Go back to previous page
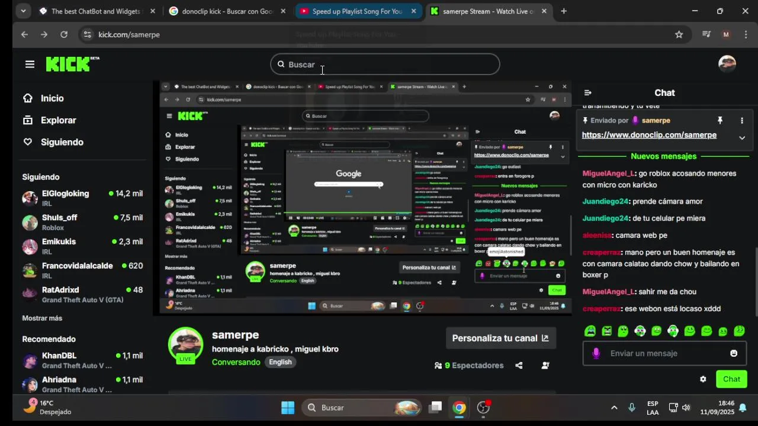 [x=24, y=34]
